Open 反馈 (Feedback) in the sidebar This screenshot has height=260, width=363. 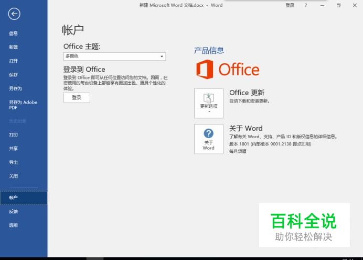point(14,211)
